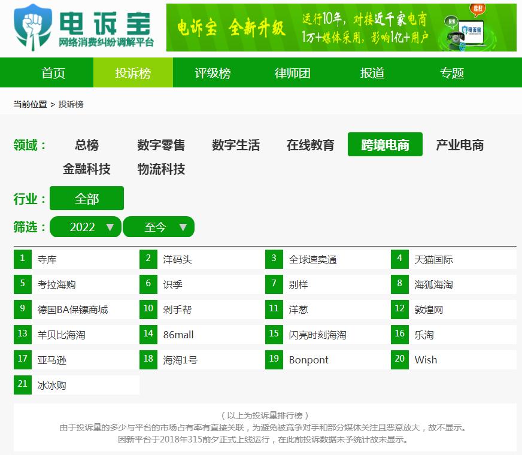Click 寺库 ranked first in the list
The width and height of the screenshot is (522, 455).
tap(48, 259)
